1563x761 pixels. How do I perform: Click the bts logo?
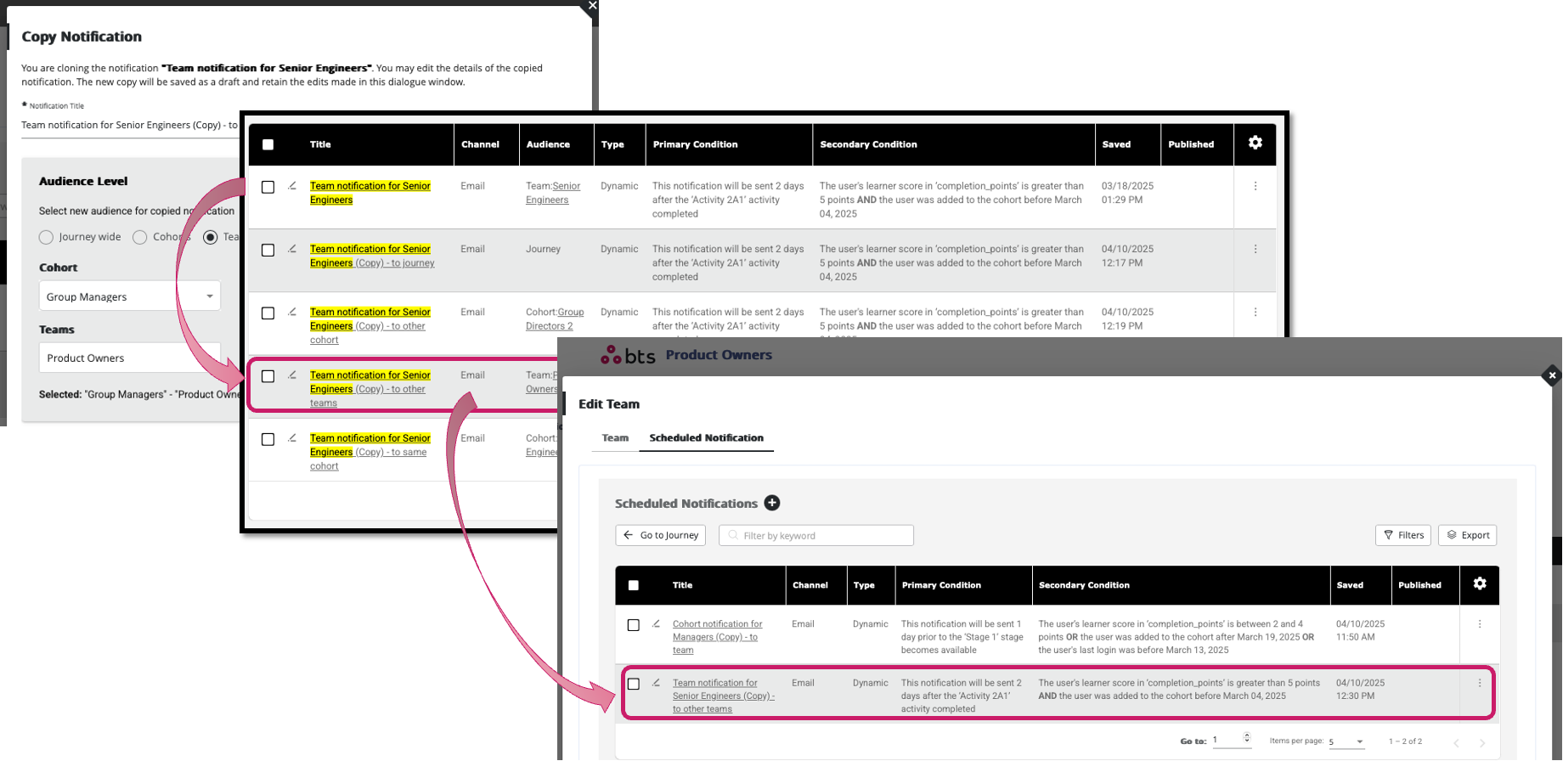pos(628,355)
